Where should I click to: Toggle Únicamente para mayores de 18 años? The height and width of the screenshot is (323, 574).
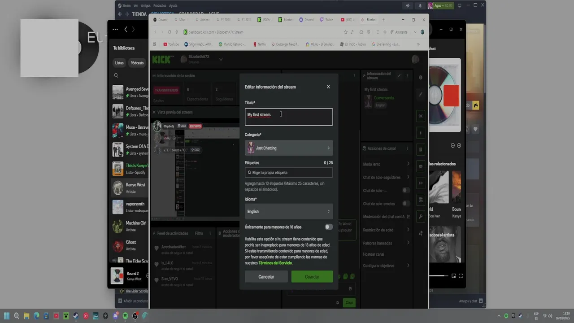tap(329, 227)
